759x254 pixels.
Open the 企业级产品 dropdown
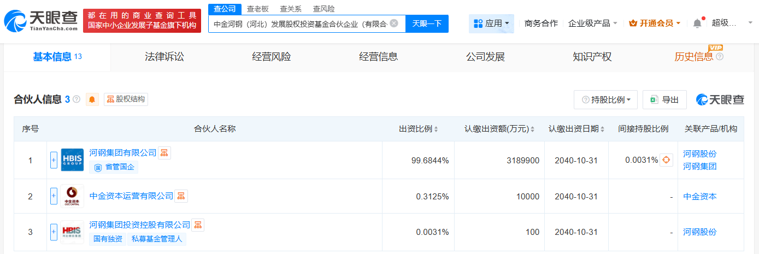(592, 23)
